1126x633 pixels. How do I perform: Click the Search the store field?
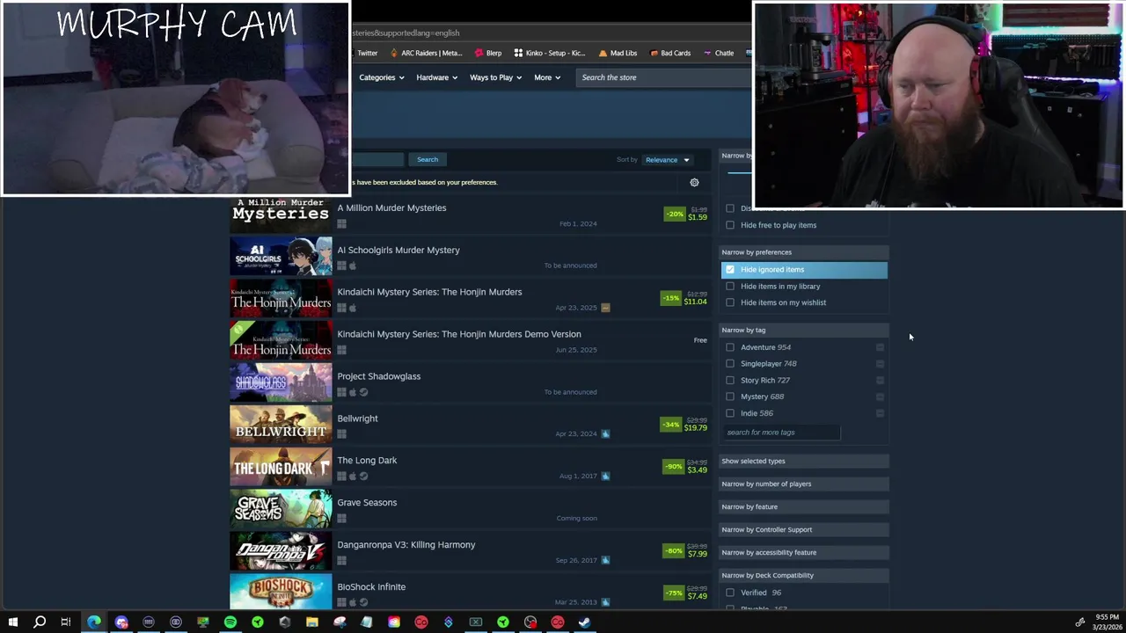(x=664, y=77)
